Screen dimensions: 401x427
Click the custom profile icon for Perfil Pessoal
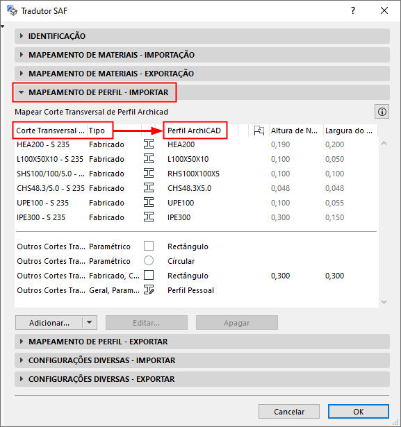pos(149,290)
